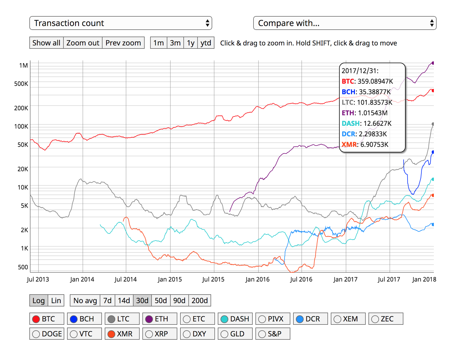
Task: Choose 14d moving average
Action: coord(124,300)
